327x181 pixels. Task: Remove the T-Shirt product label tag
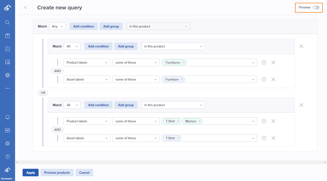(x=178, y=121)
